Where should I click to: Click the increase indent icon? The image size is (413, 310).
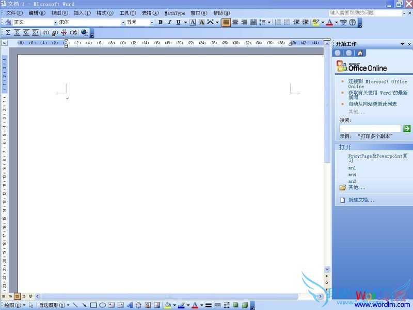click(x=305, y=22)
